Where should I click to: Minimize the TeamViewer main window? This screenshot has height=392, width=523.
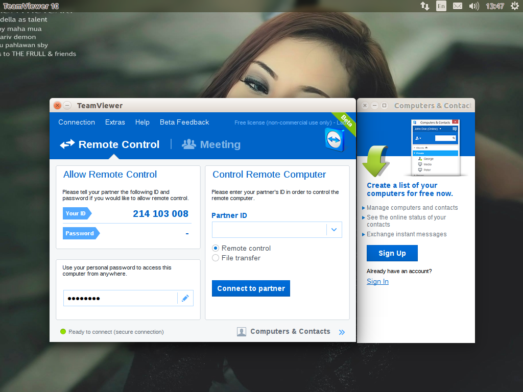pos(67,105)
